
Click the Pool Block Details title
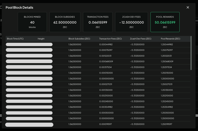pos(20,8)
